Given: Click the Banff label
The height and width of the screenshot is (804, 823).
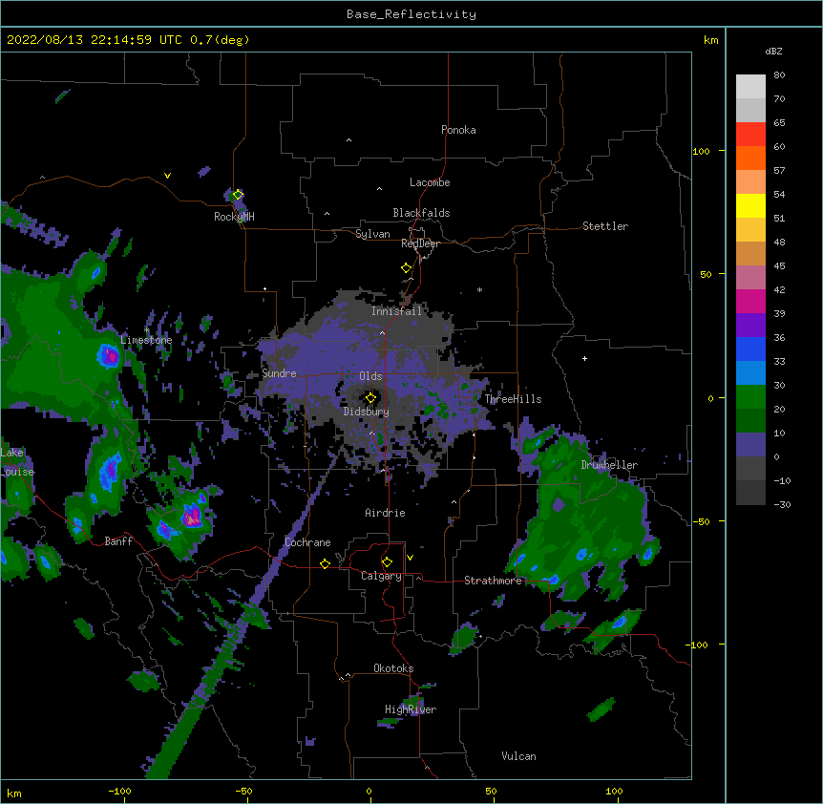Looking at the screenshot, I should click(x=118, y=541).
